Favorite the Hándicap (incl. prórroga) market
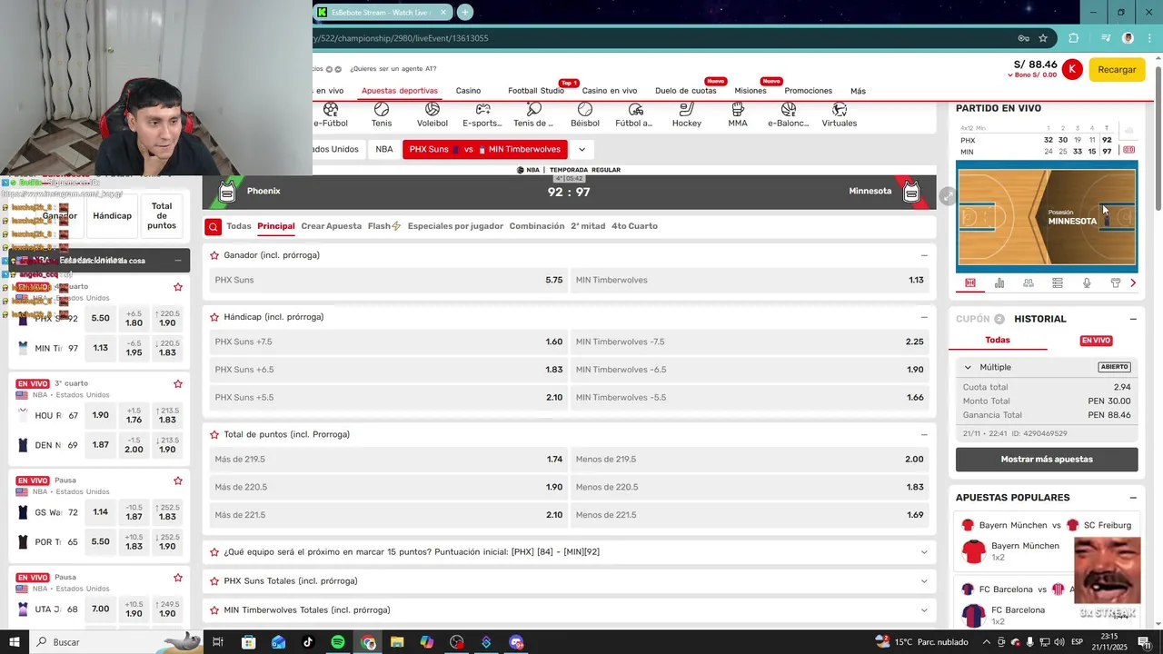Viewport: 1163px width, 654px height. pos(214,317)
